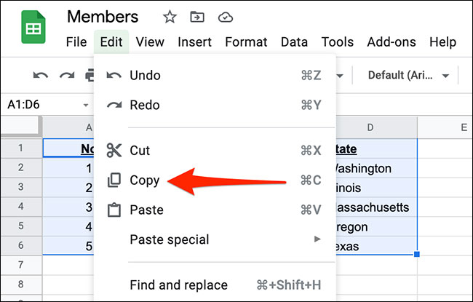The width and height of the screenshot is (473, 302).
Task: Click the Redo arrow in the toolbar
Action: 67,76
